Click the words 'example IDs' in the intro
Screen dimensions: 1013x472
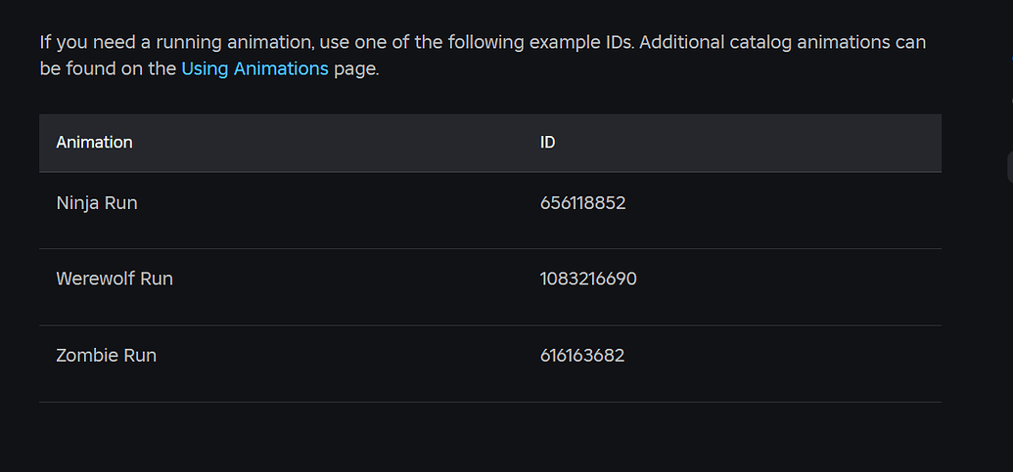[x=579, y=42]
